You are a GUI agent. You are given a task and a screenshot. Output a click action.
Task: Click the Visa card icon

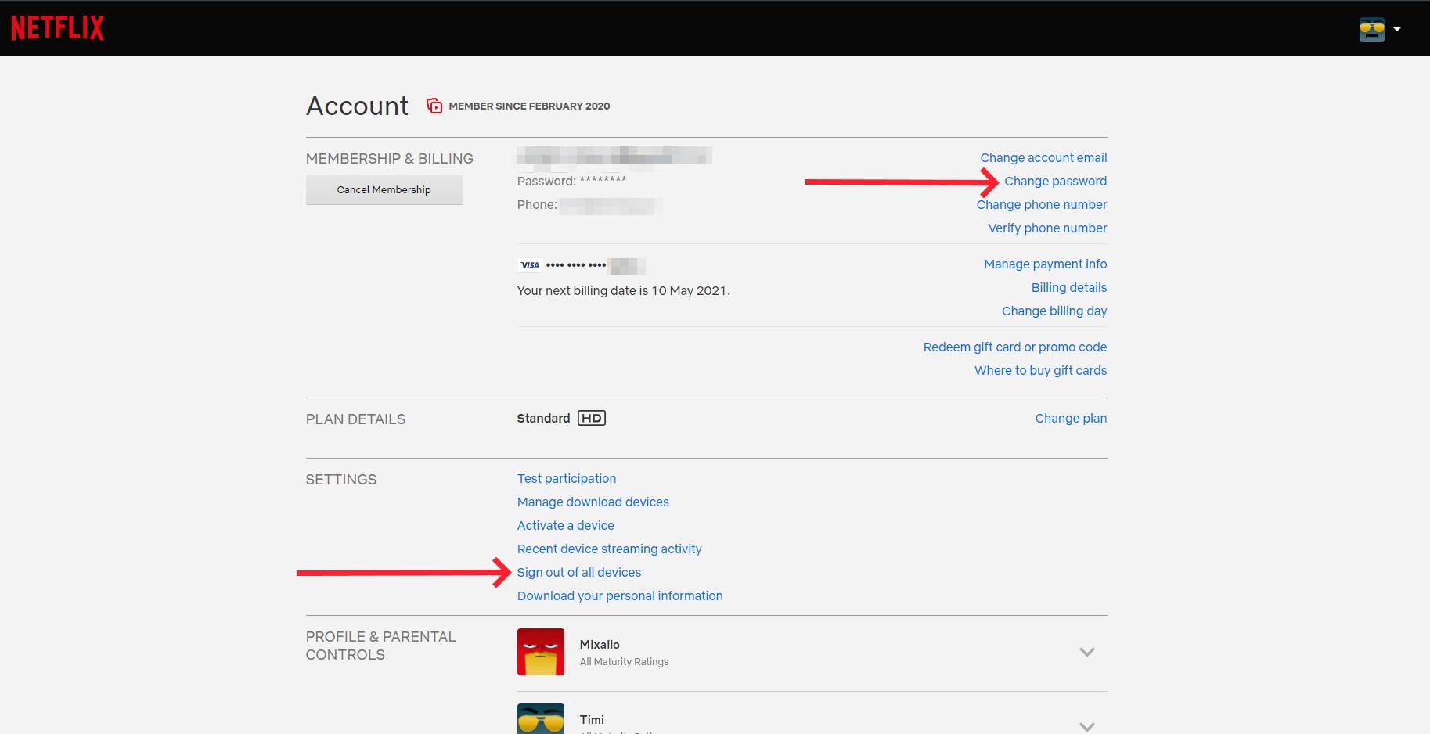(x=530, y=265)
